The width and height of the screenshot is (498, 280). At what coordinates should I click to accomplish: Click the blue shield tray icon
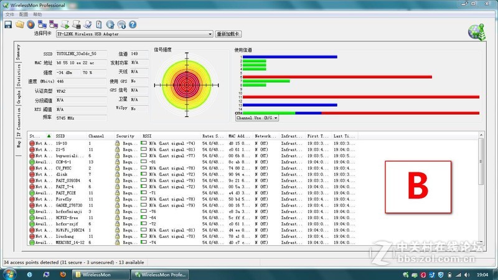[x=441, y=274]
